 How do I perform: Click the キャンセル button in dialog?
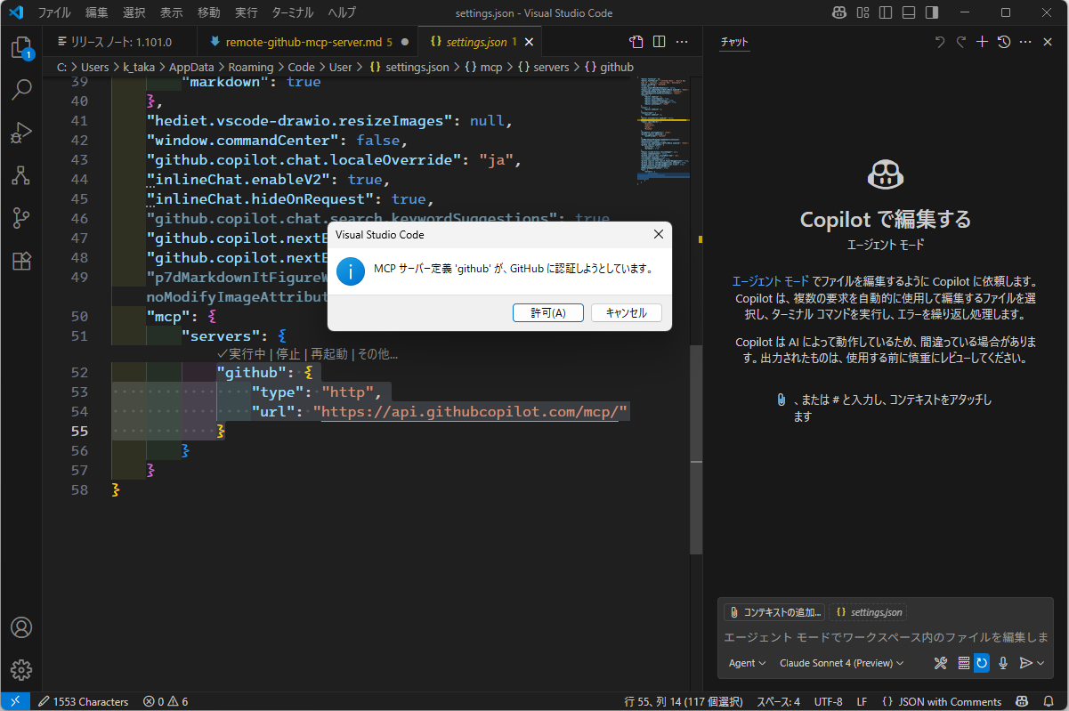[x=626, y=312]
